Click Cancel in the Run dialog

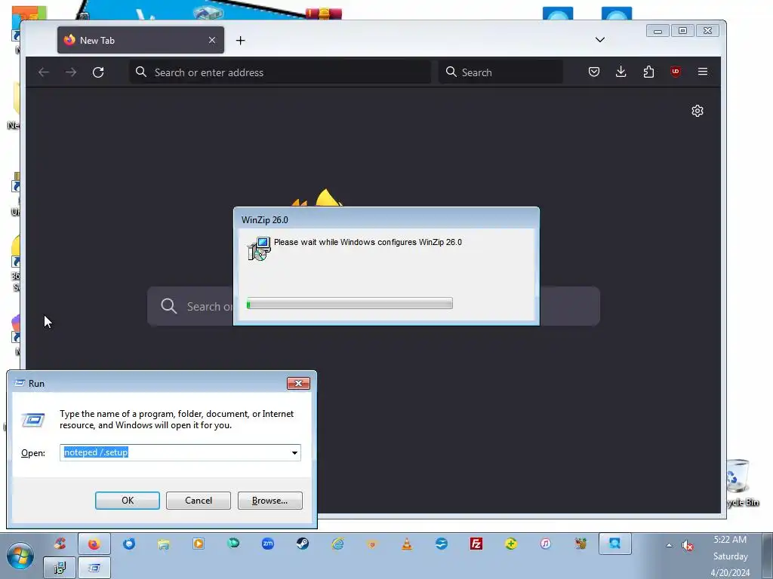(x=199, y=501)
